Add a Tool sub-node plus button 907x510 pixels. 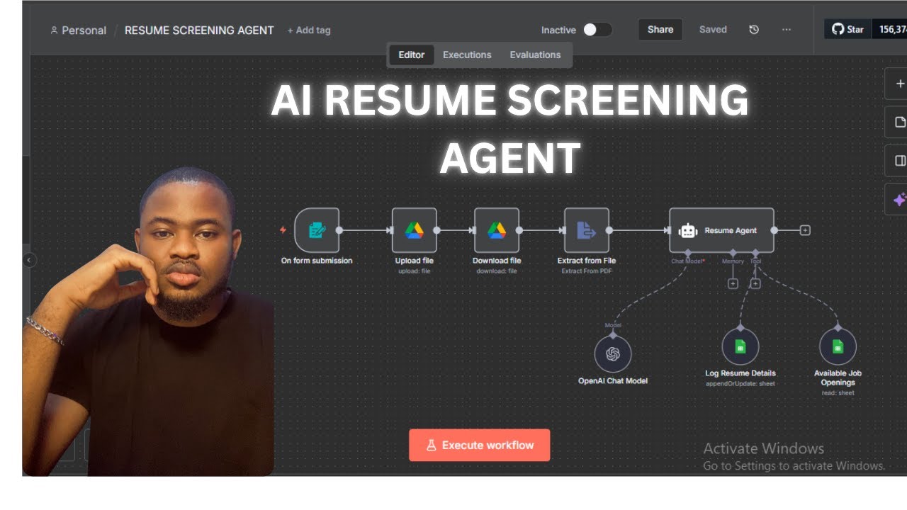(x=755, y=283)
